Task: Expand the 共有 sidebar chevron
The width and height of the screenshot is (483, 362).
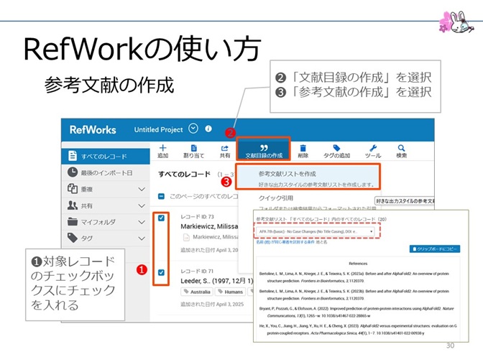Action: tap(142, 205)
